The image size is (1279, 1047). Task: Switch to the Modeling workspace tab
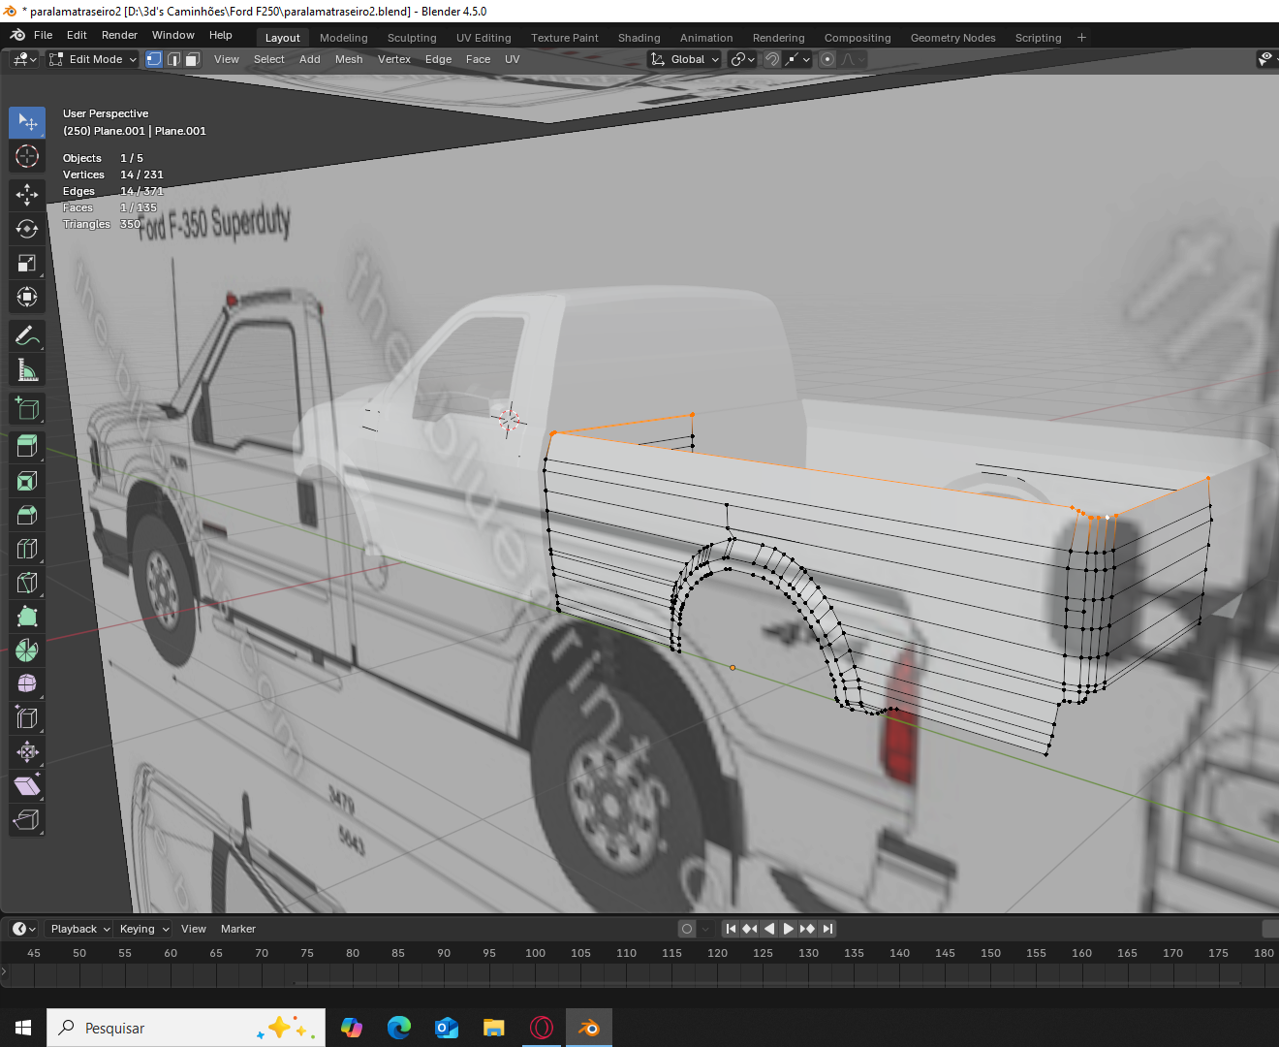click(344, 38)
